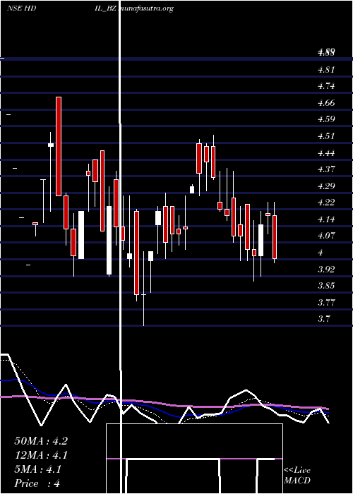Click the Live MACD label

pos(297,476)
